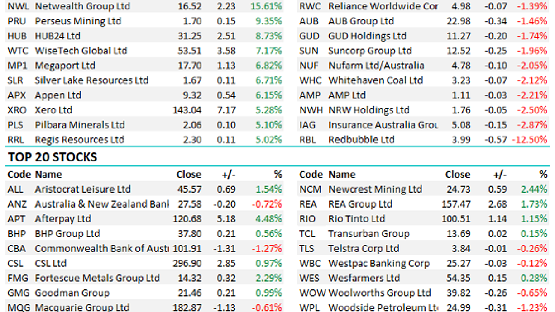Select the TOP 20 STOCKS heading

pos(52,157)
